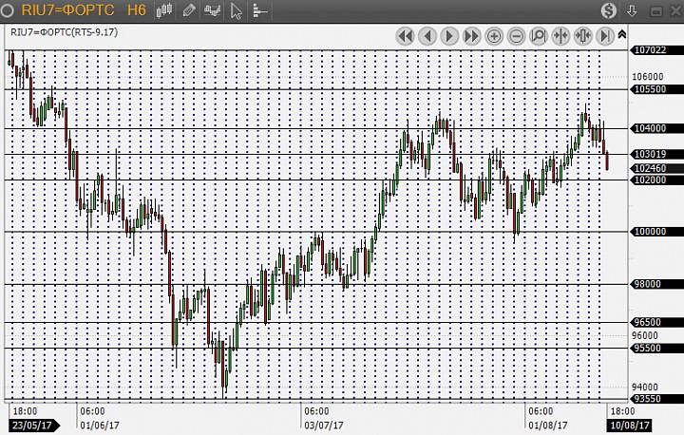Screen dimensions: 684x435
Task: Step the chart back one bar
Action: (427, 36)
